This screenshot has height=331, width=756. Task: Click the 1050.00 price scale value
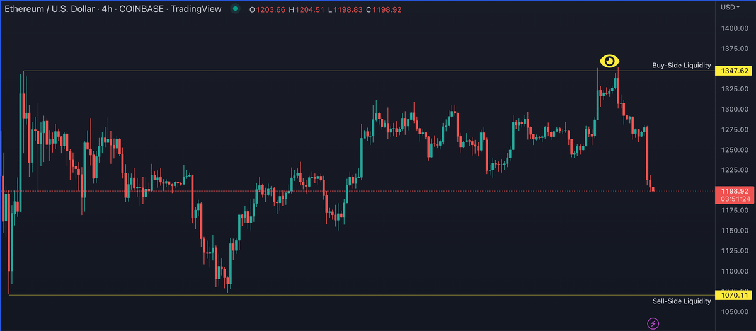coord(735,312)
